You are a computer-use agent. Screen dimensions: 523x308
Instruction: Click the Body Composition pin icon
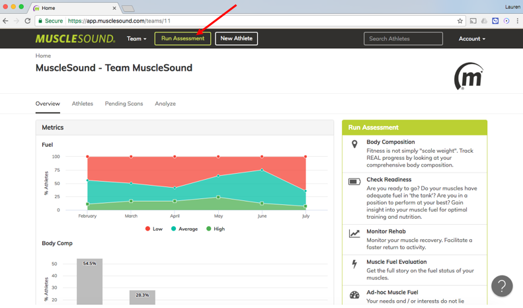point(354,144)
